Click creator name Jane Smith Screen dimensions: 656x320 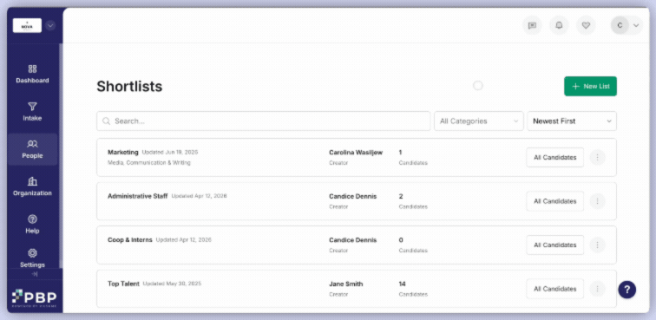346,284
